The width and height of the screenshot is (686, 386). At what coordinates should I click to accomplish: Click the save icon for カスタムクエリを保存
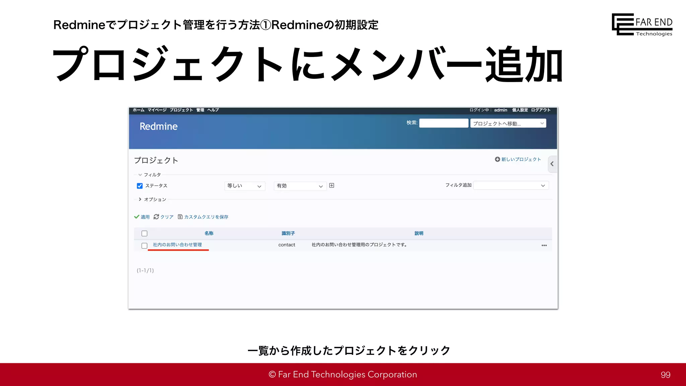(180, 217)
